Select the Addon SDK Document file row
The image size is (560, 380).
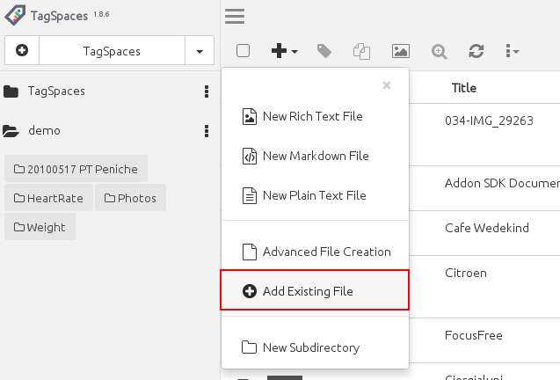(x=502, y=183)
